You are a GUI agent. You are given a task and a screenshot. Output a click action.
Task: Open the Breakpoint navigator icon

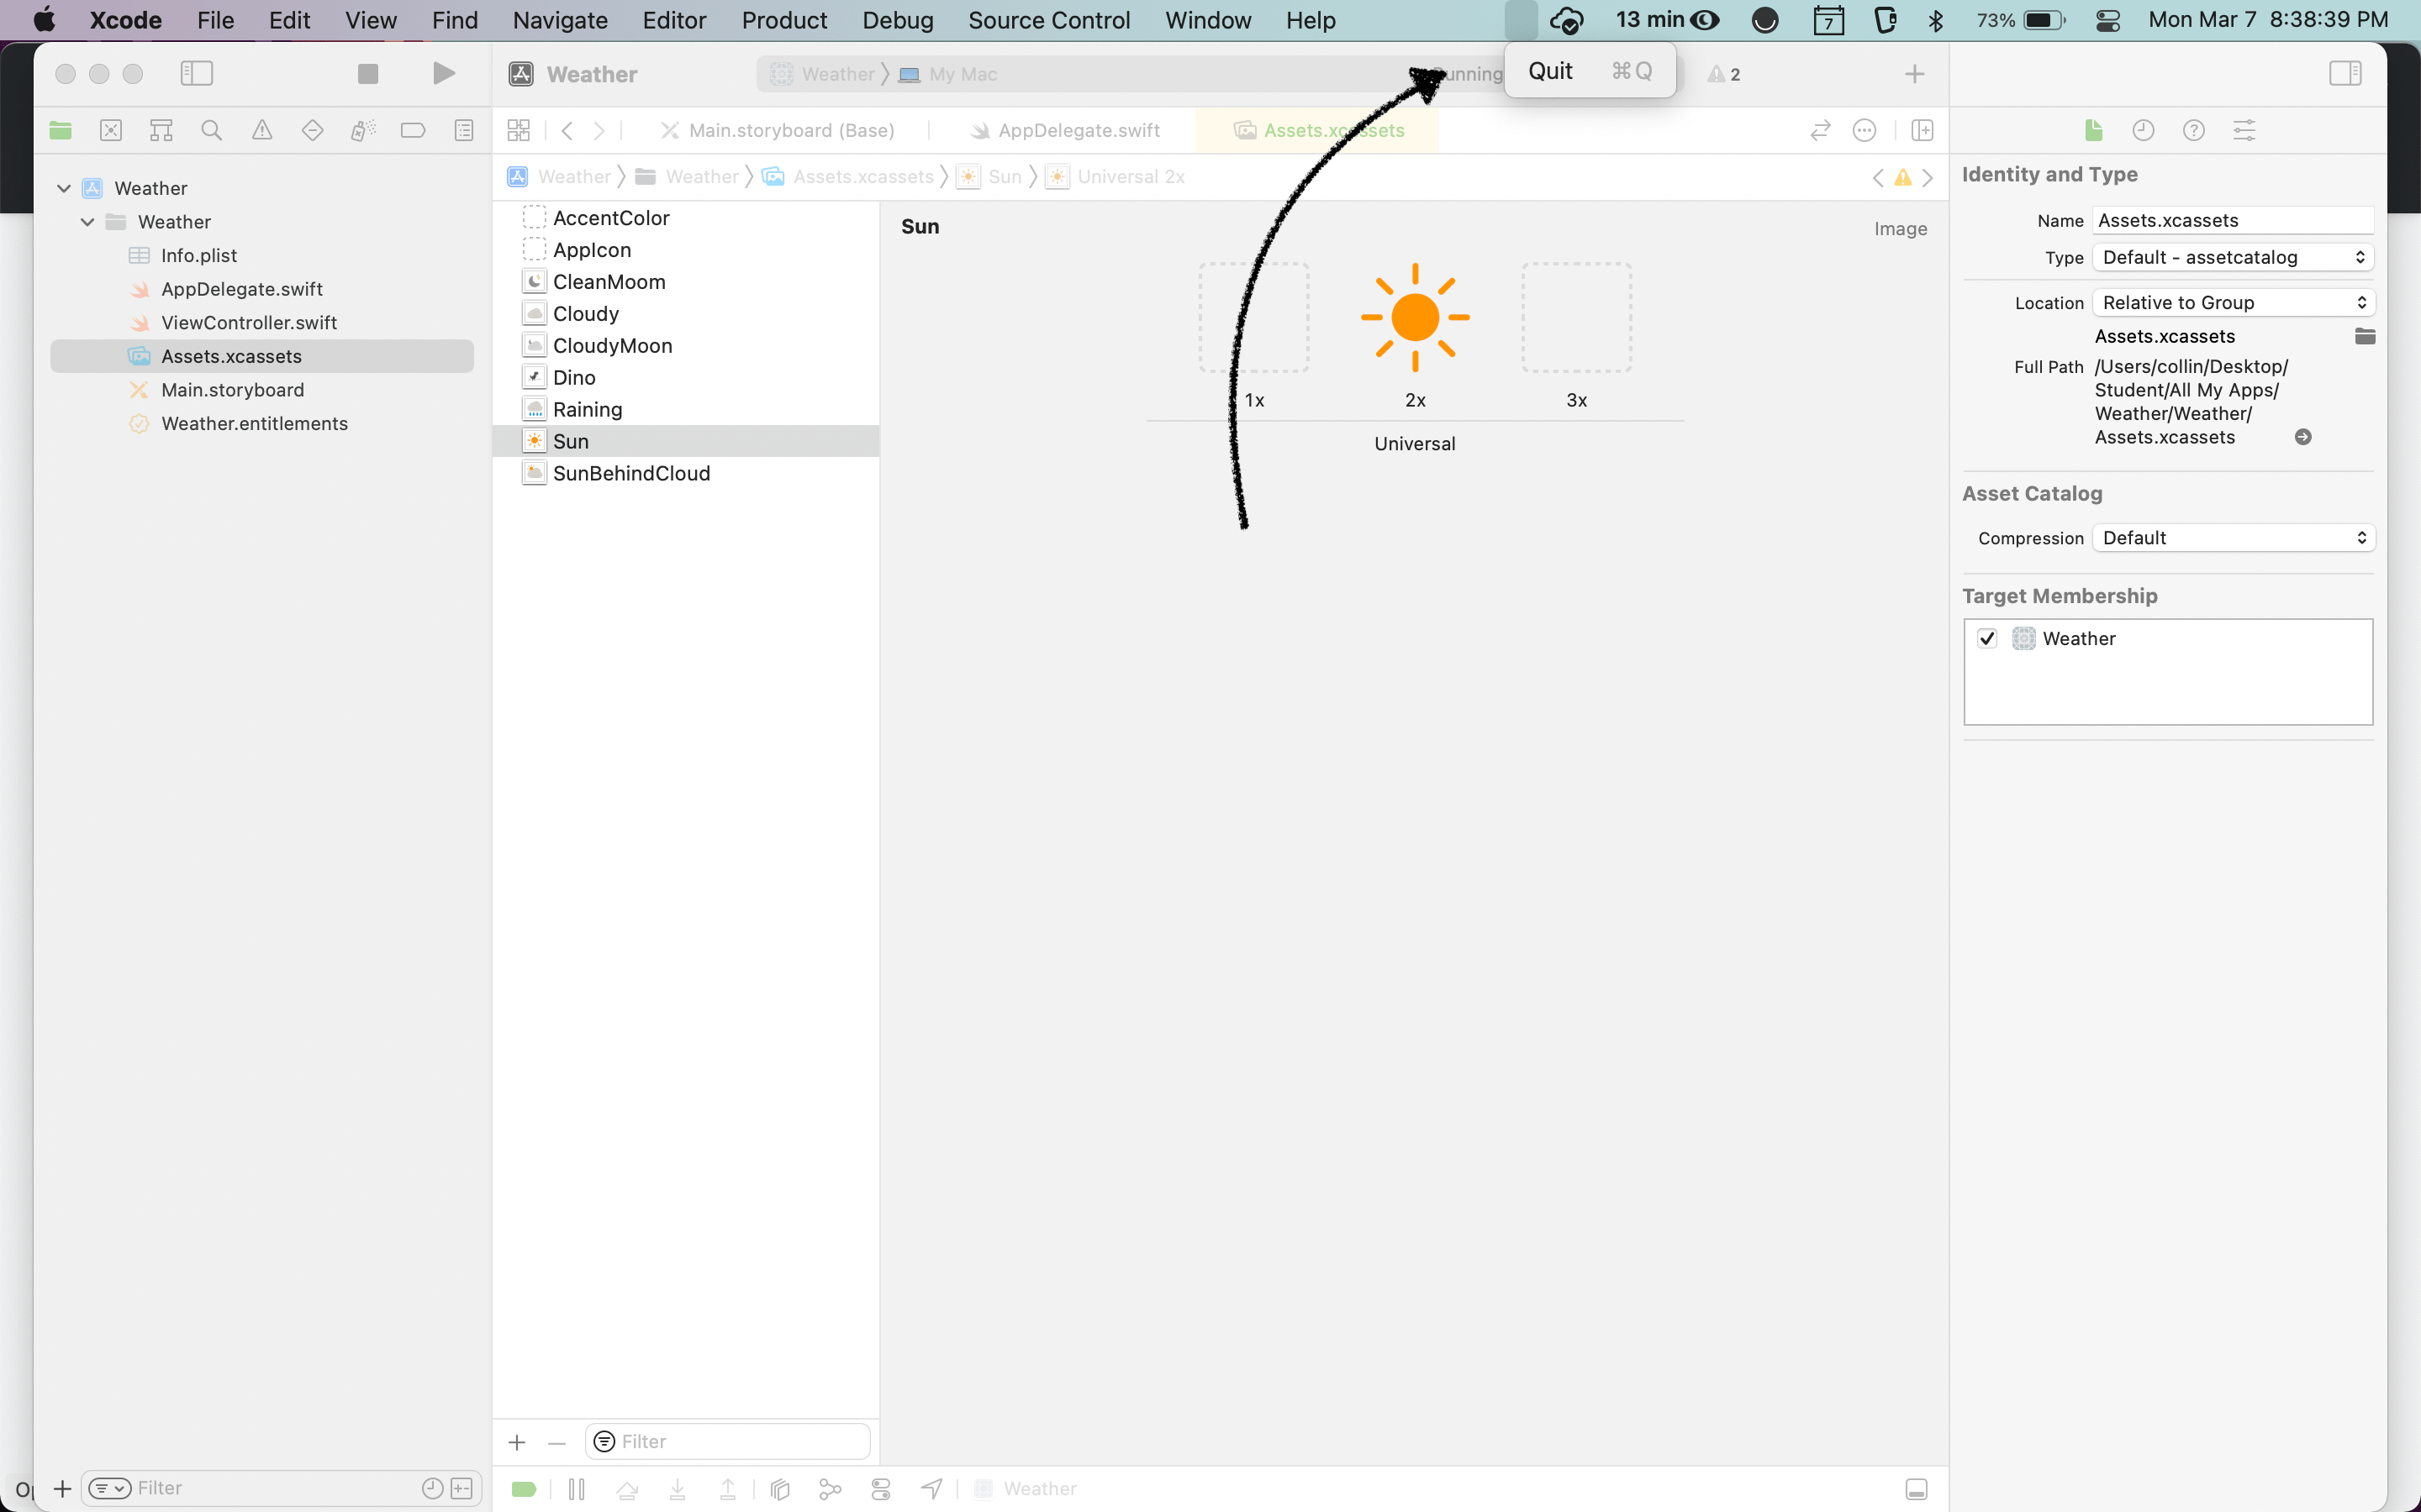point(412,130)
